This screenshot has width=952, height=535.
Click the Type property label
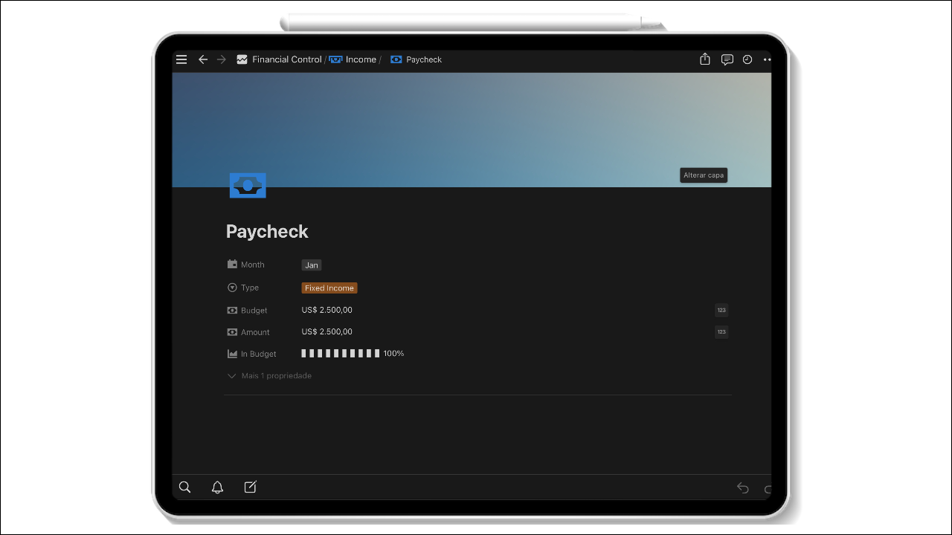(x=250, y=288)
